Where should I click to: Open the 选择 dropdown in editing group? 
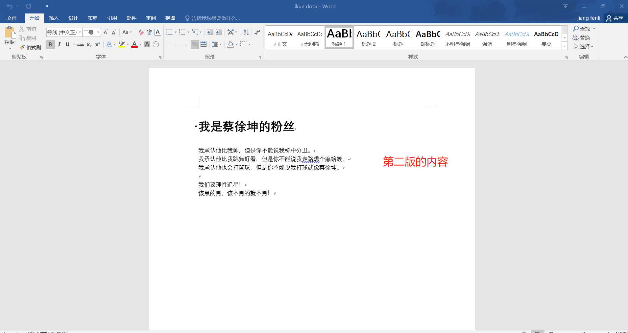(584, 47)
